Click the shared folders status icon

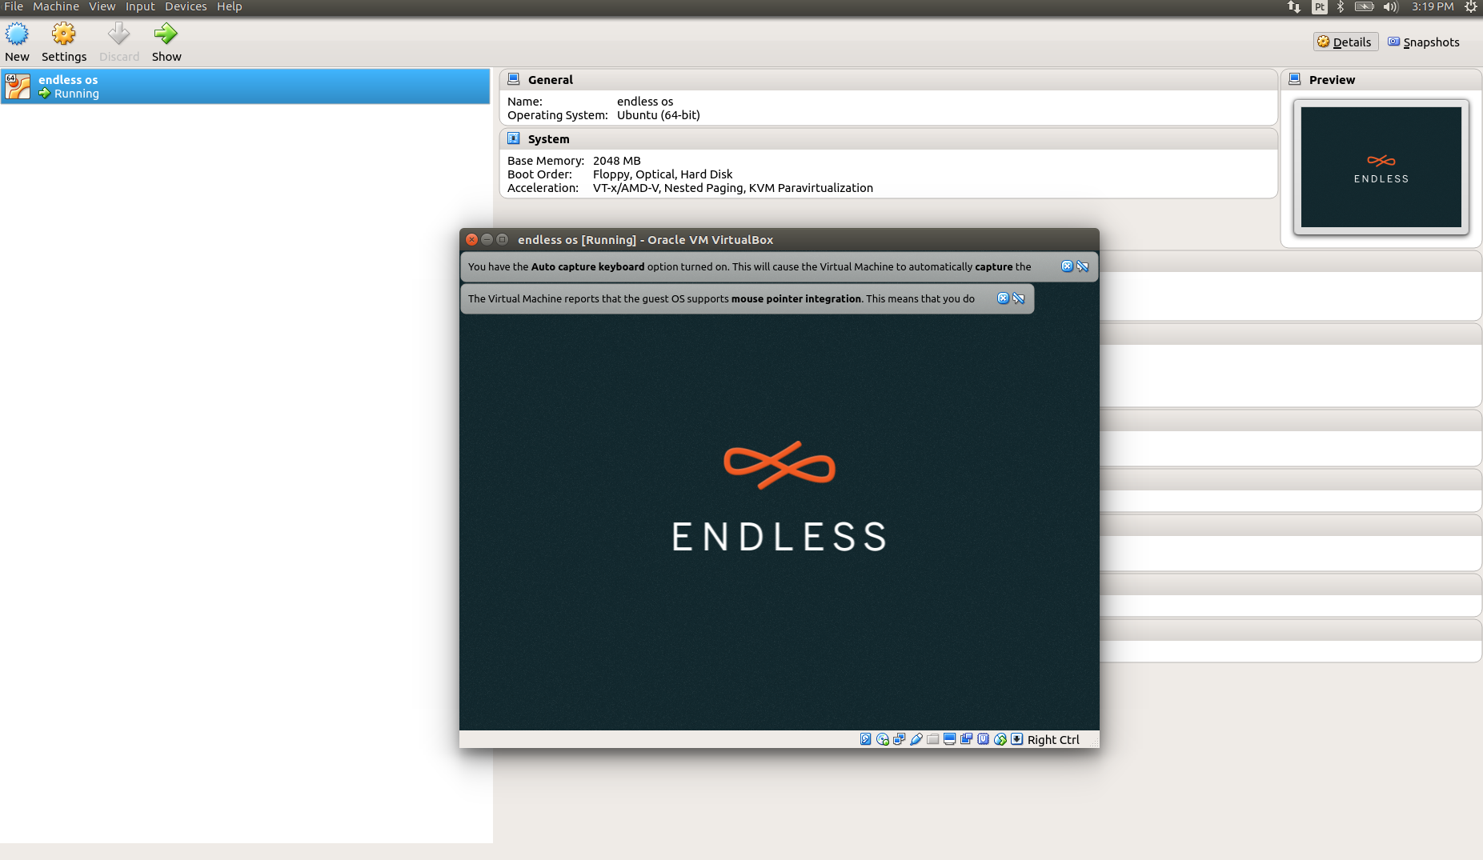(x=932, y=739)
